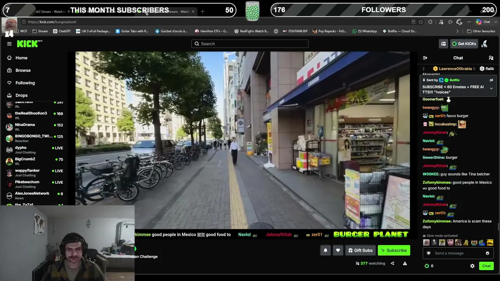Open the Lift 3 eFoil Package bookmark
Screen dimensions: 500x281
(93, 31)
